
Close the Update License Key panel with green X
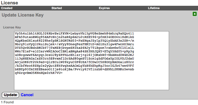pyautogui.click(x=195, y=14)
